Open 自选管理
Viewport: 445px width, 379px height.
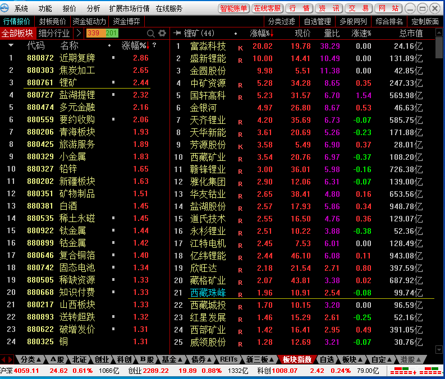(x=317, y=21)
